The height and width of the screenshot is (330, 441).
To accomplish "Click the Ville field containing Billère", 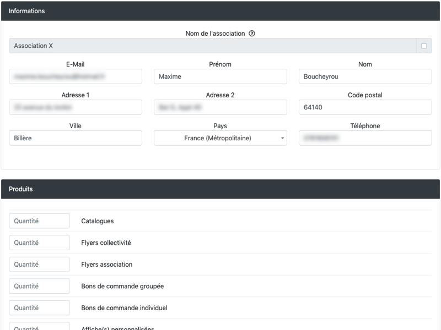I will (76, 138).
